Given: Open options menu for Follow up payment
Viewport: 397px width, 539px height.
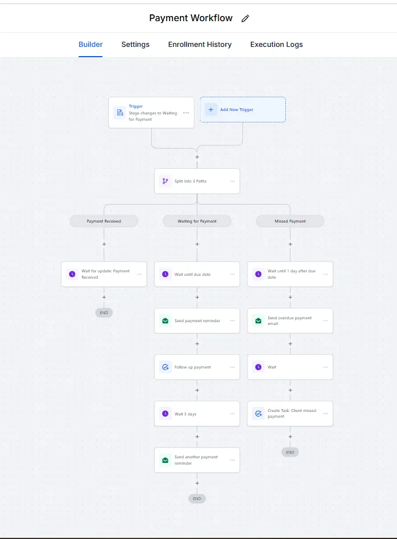Looking at the screenshot, I should click(x=233, y=367).
